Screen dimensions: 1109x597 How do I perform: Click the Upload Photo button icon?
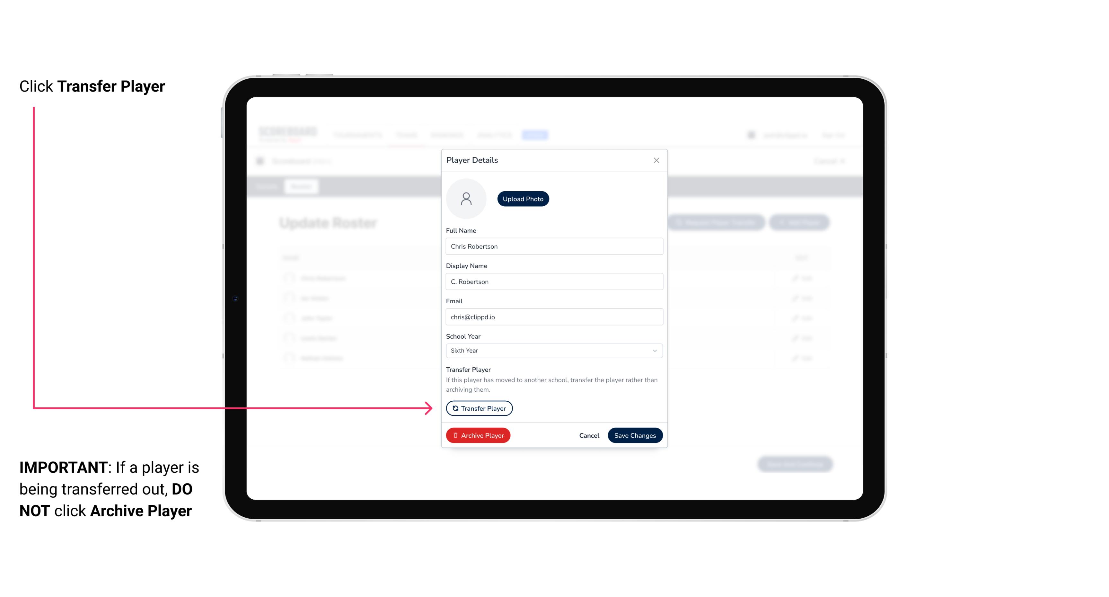click(523, 199)
